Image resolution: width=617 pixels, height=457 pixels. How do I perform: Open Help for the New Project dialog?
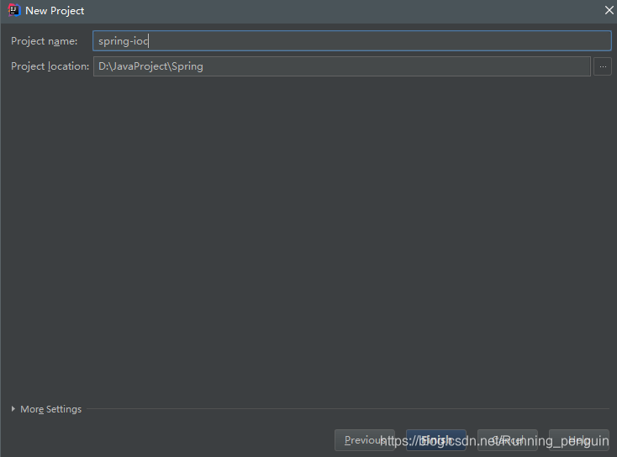pos(579,440)
